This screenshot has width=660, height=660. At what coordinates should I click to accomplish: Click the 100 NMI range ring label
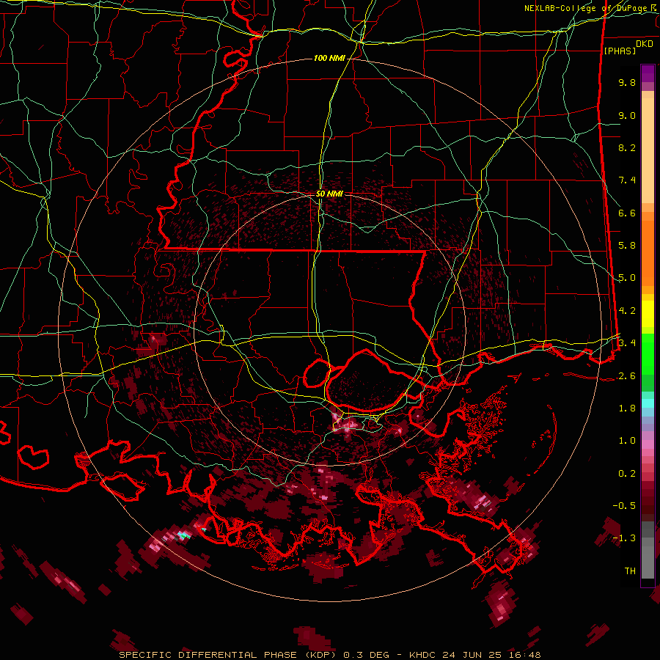coord(329,58)
